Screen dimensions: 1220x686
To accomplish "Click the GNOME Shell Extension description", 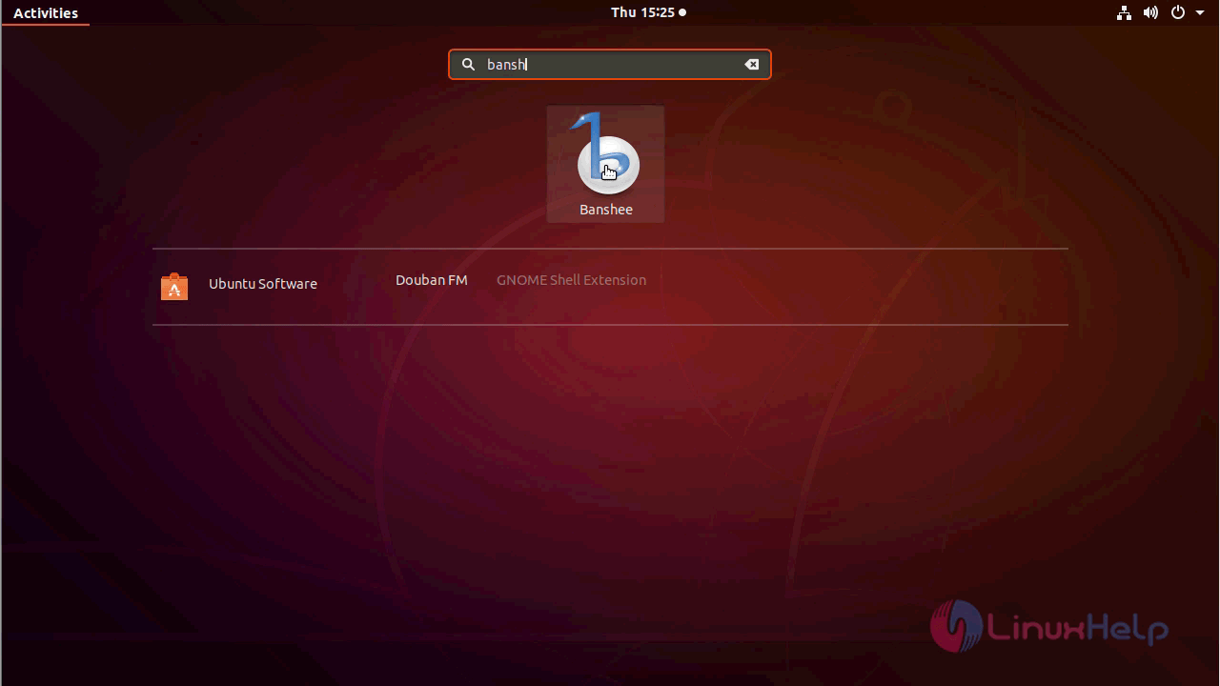I will pyautogui.click(x=571, y=280).
